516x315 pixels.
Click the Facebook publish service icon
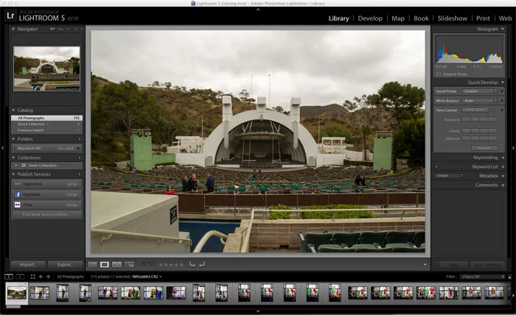coord(18,194)
